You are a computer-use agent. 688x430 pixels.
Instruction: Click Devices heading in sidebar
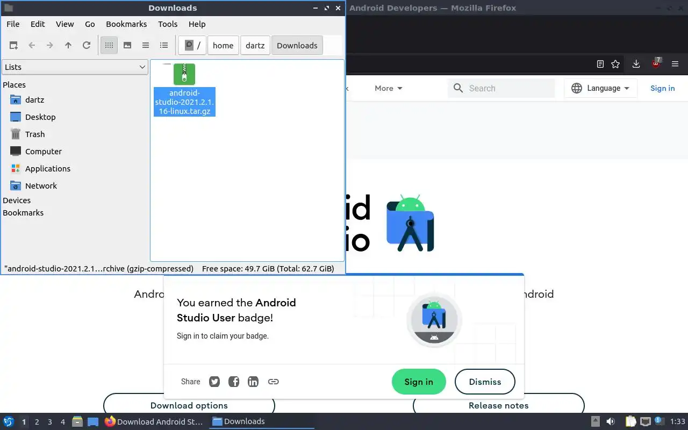tap(17, 200)
